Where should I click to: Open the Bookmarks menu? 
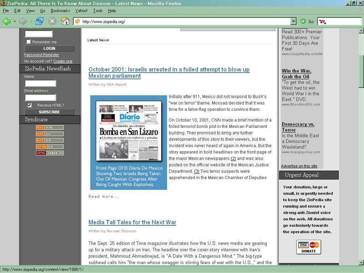tap(60, 11)
